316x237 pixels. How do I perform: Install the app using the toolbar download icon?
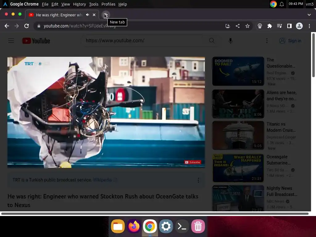pyautogui.click(x=228, y=26)
